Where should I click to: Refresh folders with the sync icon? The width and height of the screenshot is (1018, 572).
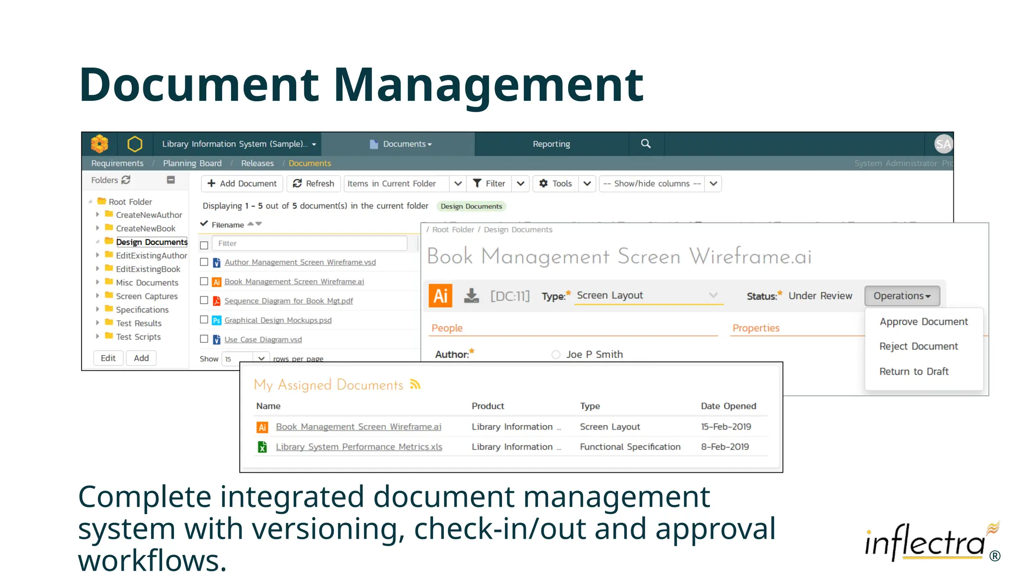coord(126,180)
